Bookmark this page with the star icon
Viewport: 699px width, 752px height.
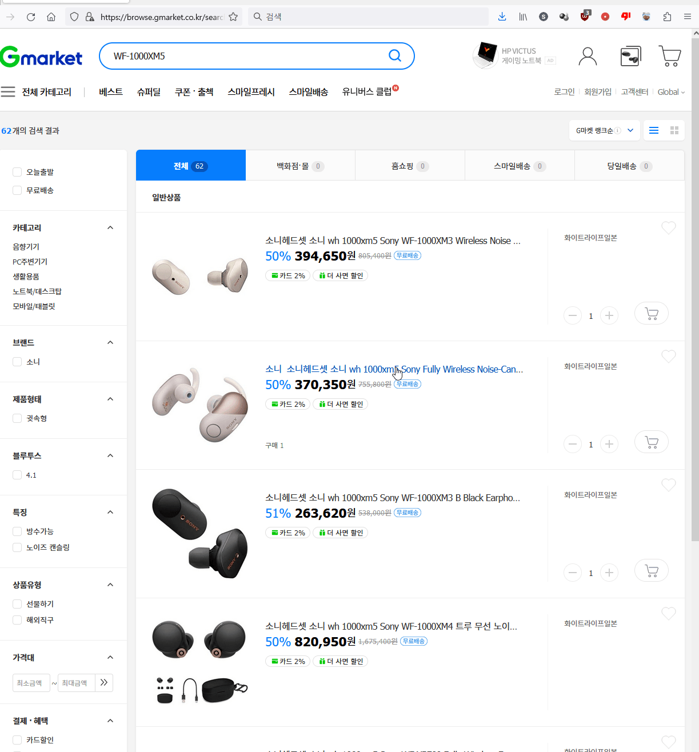[233, 17]
